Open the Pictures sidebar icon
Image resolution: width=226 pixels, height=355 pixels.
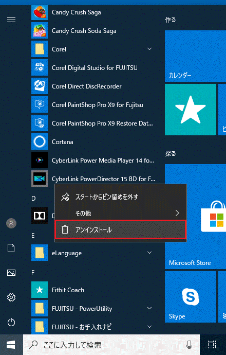tap(11, 273)
